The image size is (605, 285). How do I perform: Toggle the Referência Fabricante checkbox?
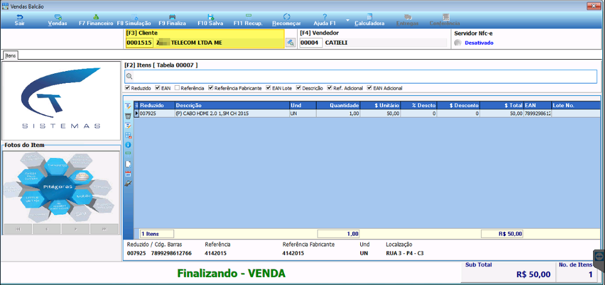coord(211,88)
